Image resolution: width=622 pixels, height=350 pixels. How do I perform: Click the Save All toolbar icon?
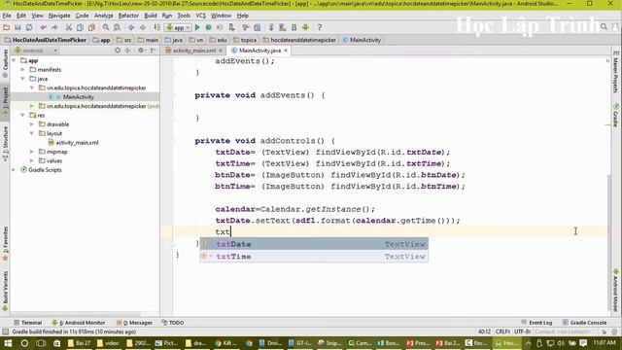coord(17,27)
